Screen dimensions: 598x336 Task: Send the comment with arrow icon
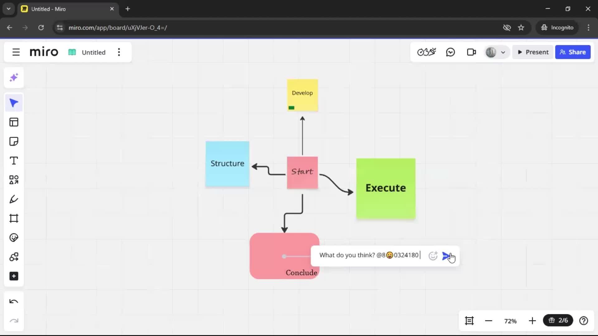coord(446,256)
